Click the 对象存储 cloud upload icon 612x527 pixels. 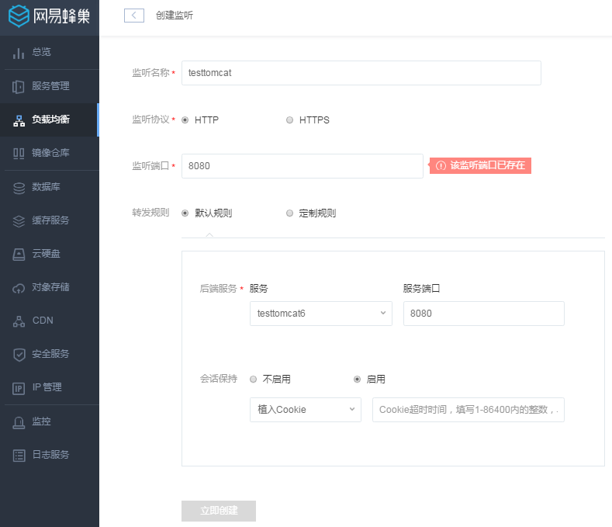(19, 288)
